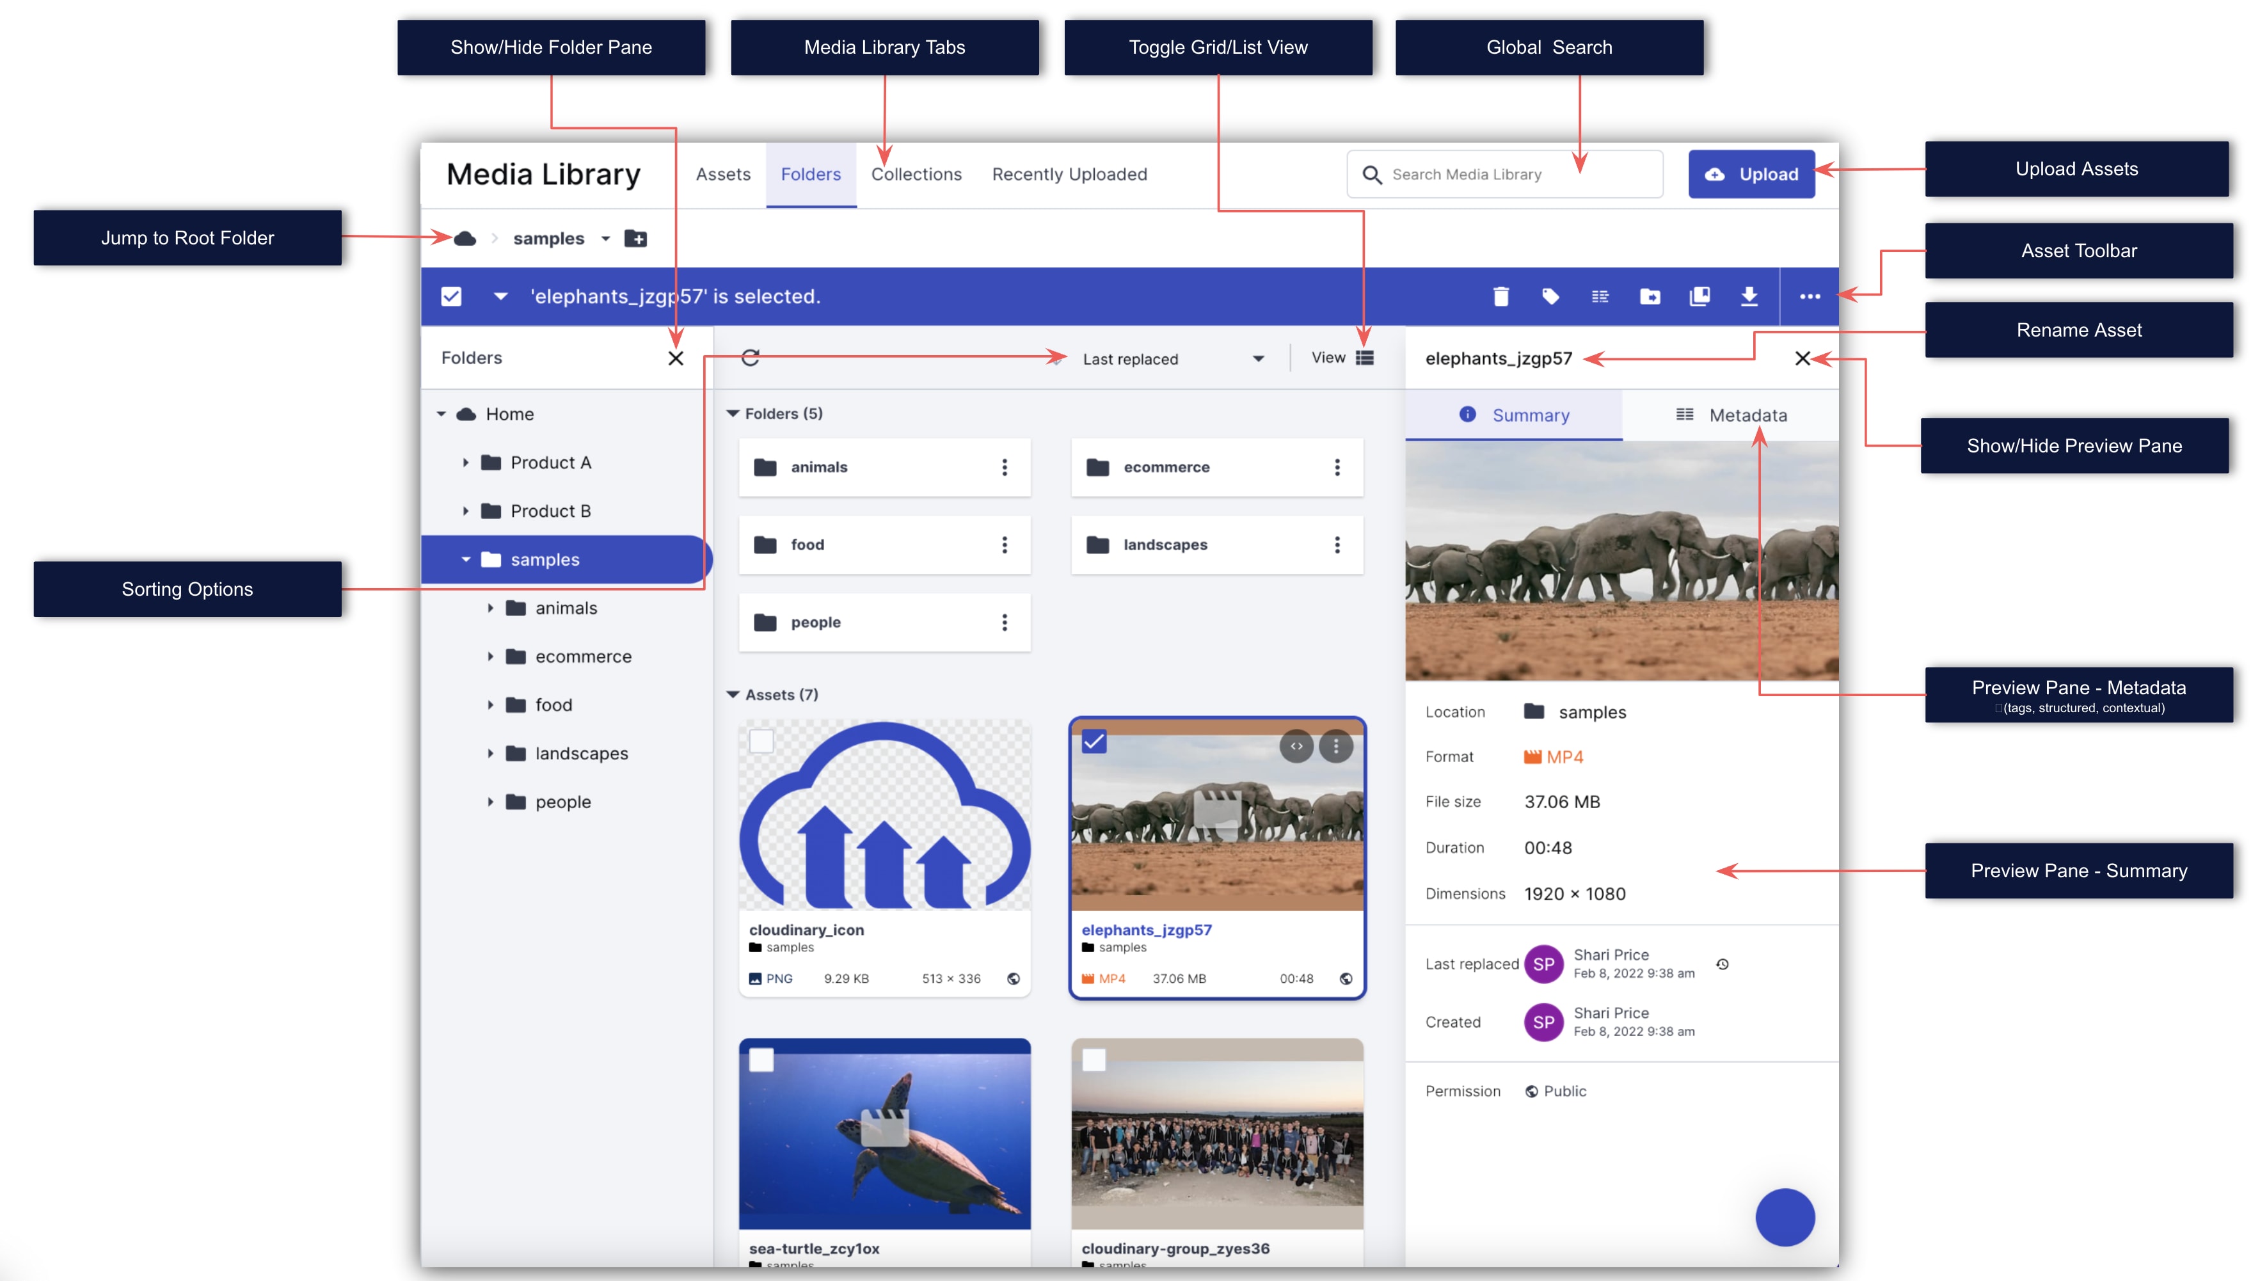Click public access globe icon on elephants card
Screen dimensions: 2260x1281
(x=1346, y=978)
